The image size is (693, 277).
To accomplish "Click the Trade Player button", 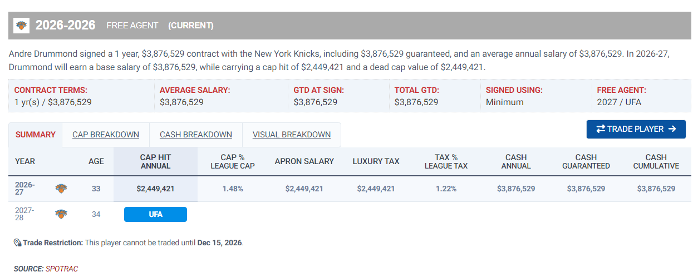I will [x=636, y=129].
